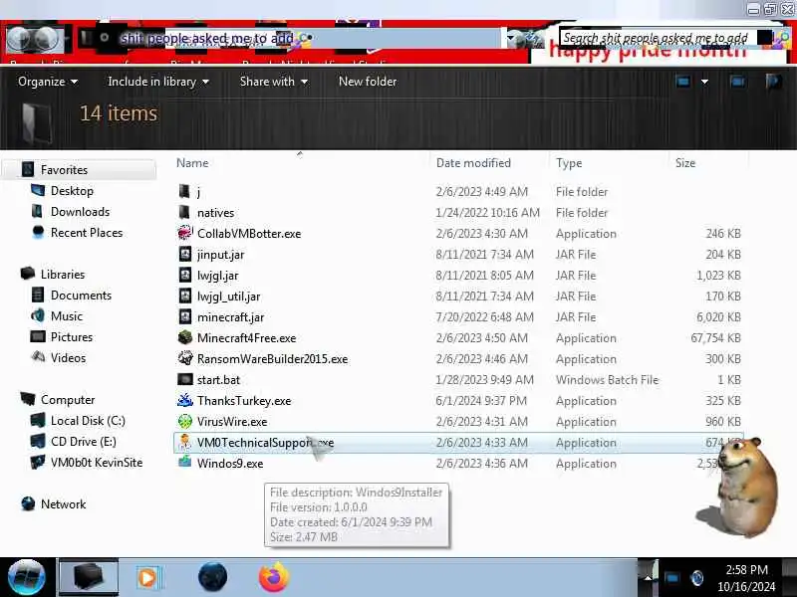
Task: Open CD Drive (E:) in sidebar
Action: [x=84, y=441]
